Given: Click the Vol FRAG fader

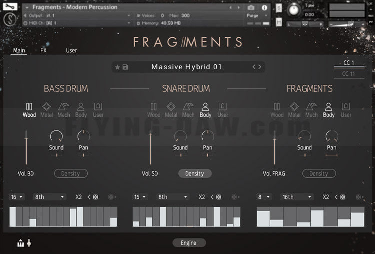Looking at the screenshot, I should point(275,148).
